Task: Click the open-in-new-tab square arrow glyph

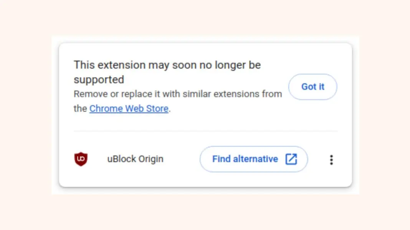Action: point(291,159)
